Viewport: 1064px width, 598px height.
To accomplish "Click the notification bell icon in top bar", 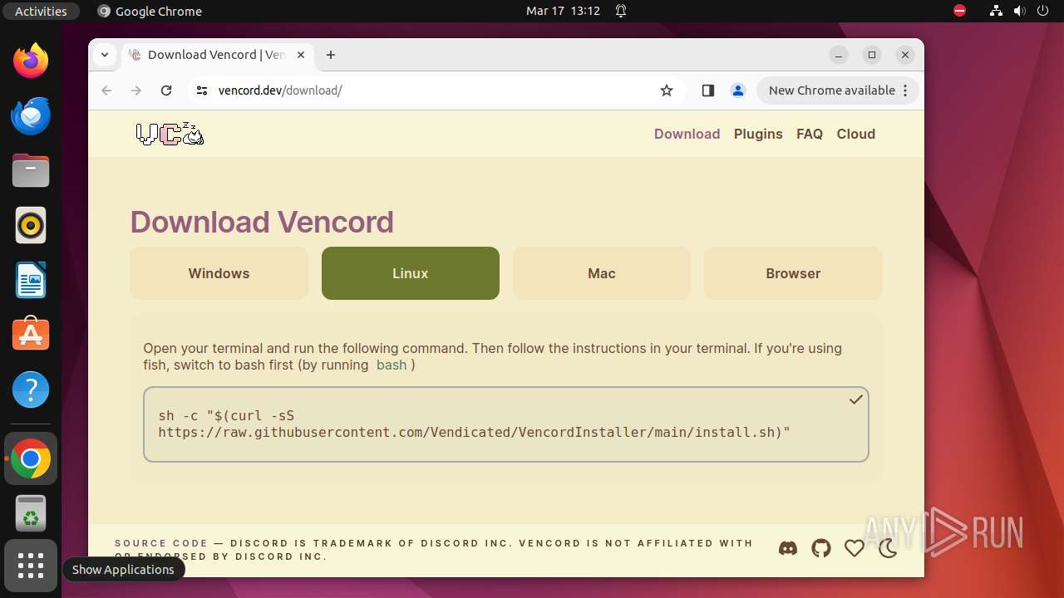I will point(620,11).
